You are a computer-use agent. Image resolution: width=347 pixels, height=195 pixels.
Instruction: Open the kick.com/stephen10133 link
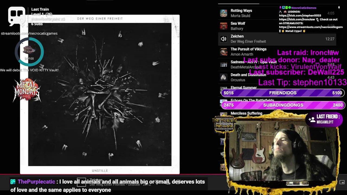tap(300, 16)
